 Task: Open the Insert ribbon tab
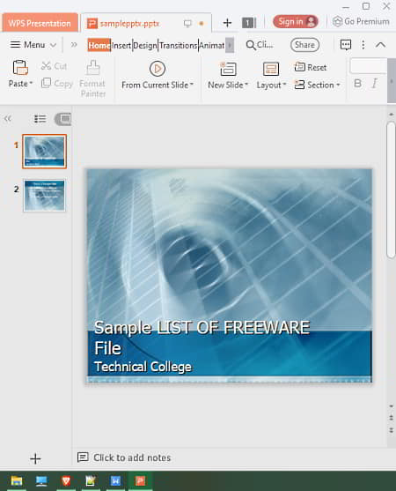[x=121, y=46]
